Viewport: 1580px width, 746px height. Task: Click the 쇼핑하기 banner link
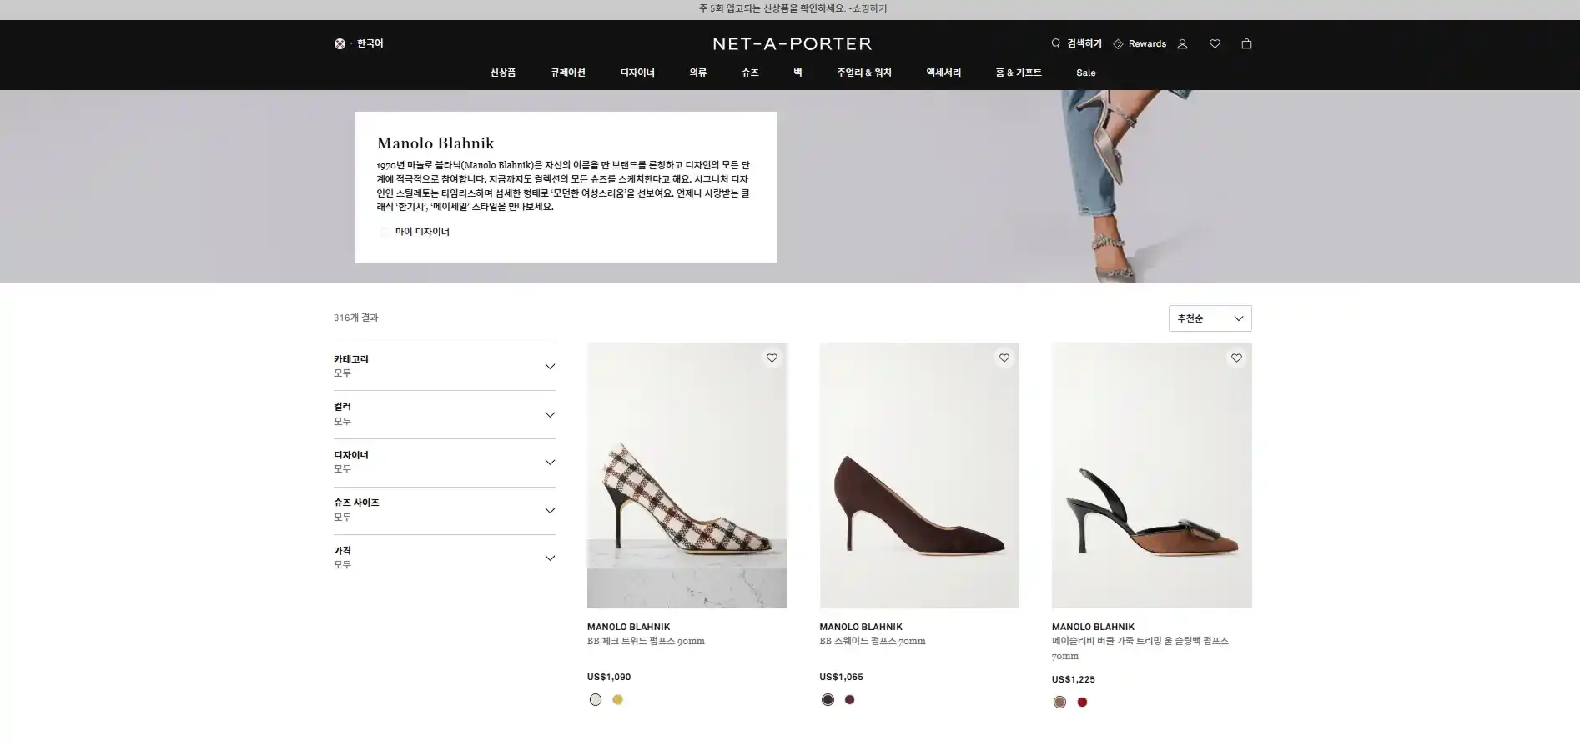pos(869,9)
